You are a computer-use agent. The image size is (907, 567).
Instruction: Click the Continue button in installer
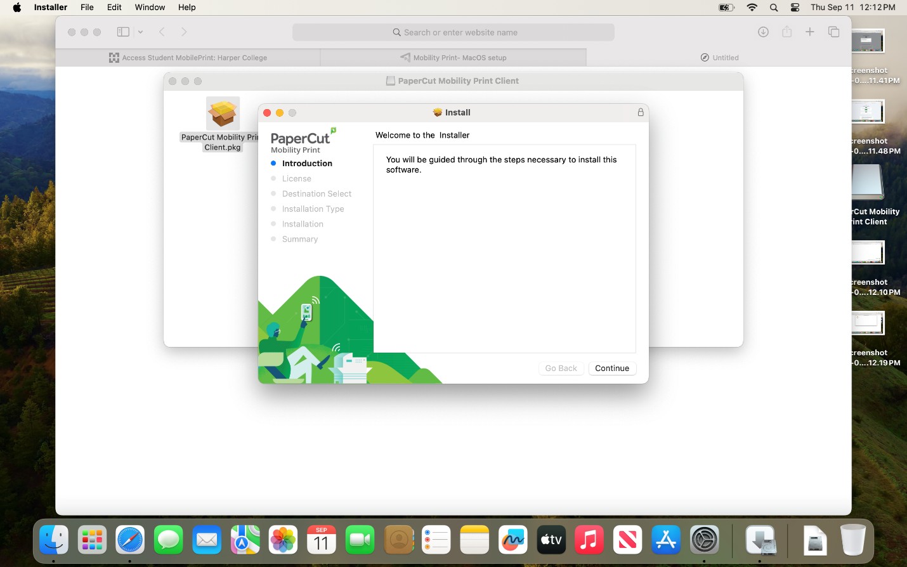tap(611, 368)
